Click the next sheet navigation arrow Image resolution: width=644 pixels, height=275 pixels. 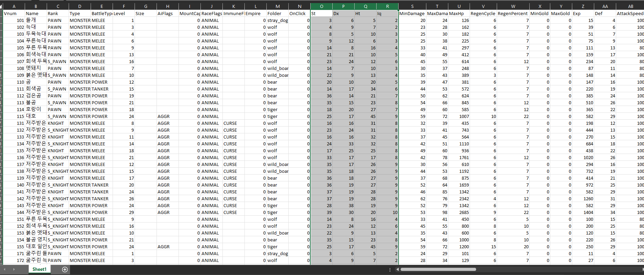tap(14, 270)
